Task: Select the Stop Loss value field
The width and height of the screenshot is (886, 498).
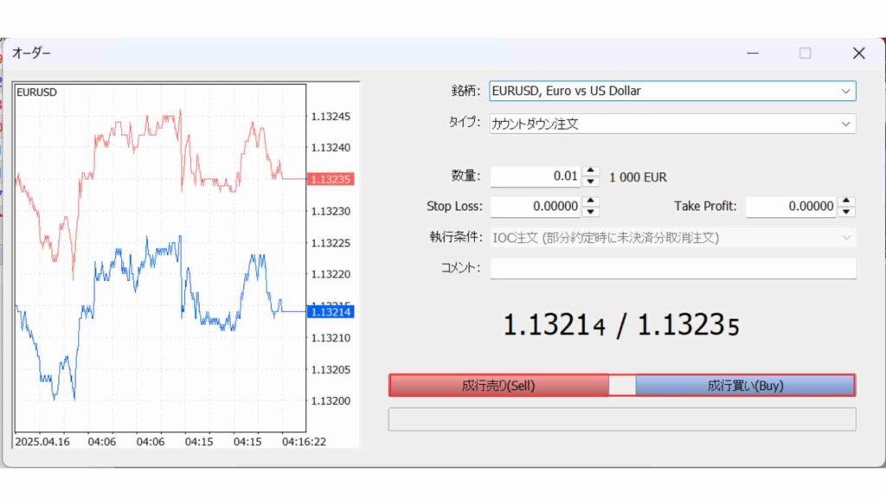Action: coord(536,206)
